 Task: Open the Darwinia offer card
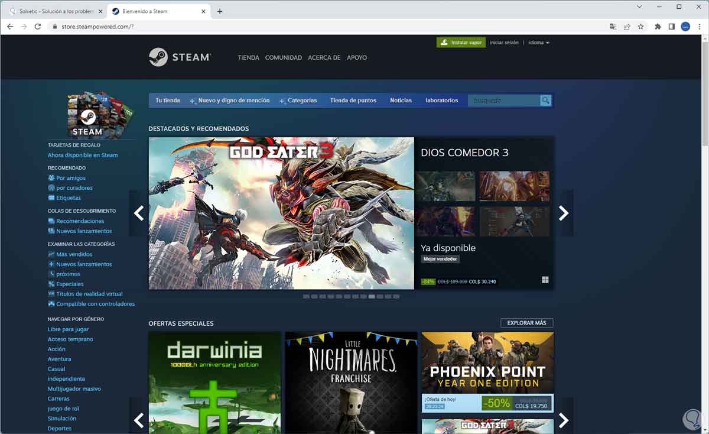pyautogui.click(x=214, y=383)
